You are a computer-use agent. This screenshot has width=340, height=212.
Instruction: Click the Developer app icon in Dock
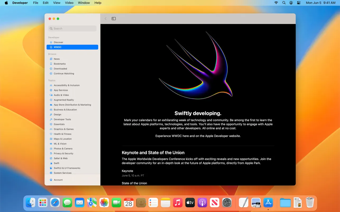(x=268, y=203)
